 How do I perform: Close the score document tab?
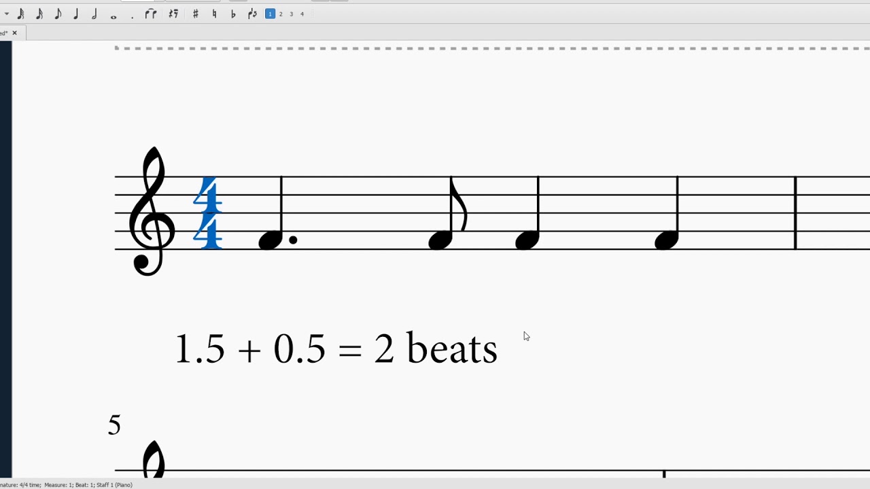click(14, 33)
